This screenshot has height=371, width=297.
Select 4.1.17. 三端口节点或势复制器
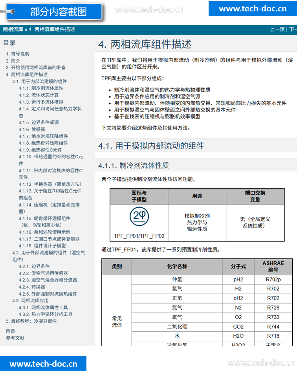click(x=49, y=239)
